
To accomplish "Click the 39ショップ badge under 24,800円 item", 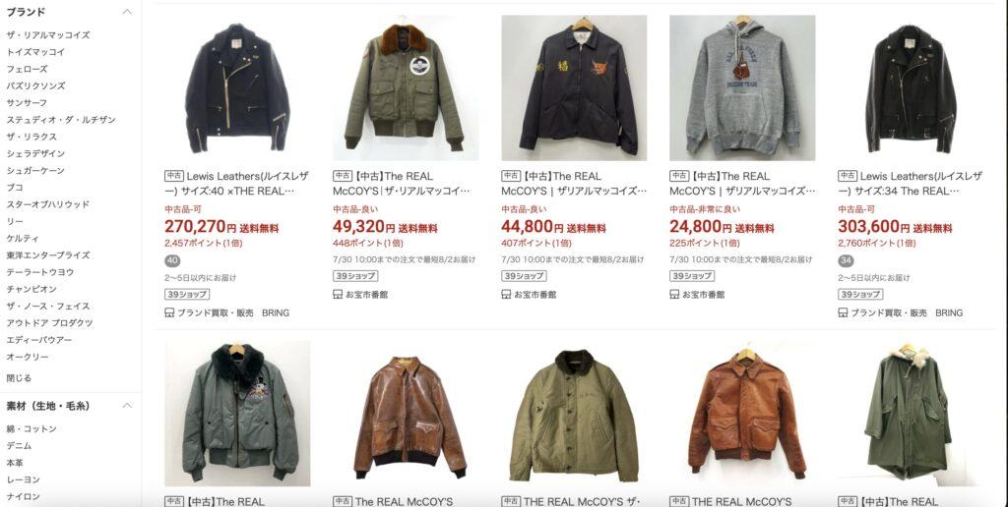I will click(x=692, y=276).
